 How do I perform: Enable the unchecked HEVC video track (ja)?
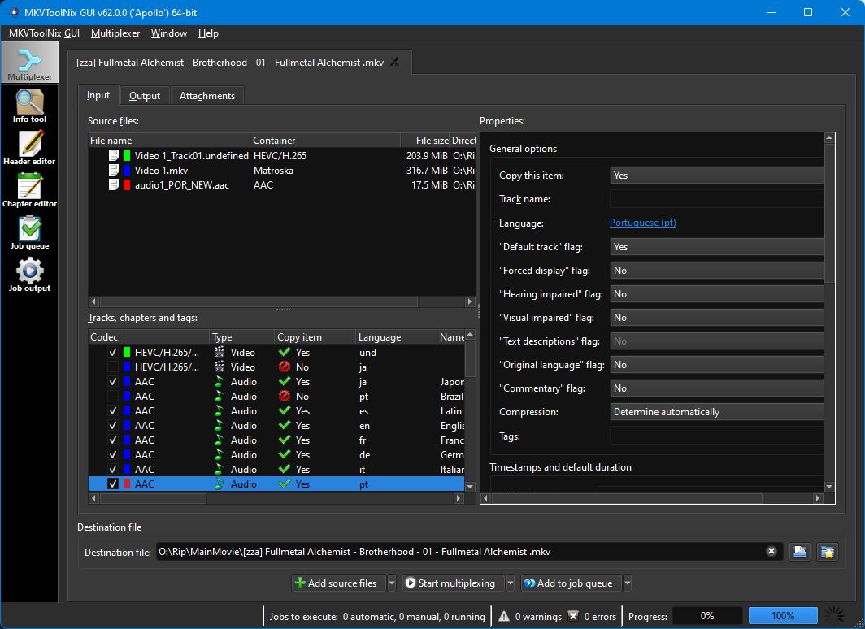[113, 367]
